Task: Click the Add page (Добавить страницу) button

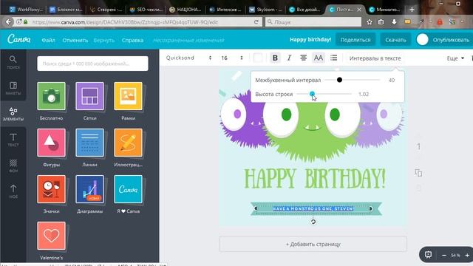Action: tap(313, 244)
